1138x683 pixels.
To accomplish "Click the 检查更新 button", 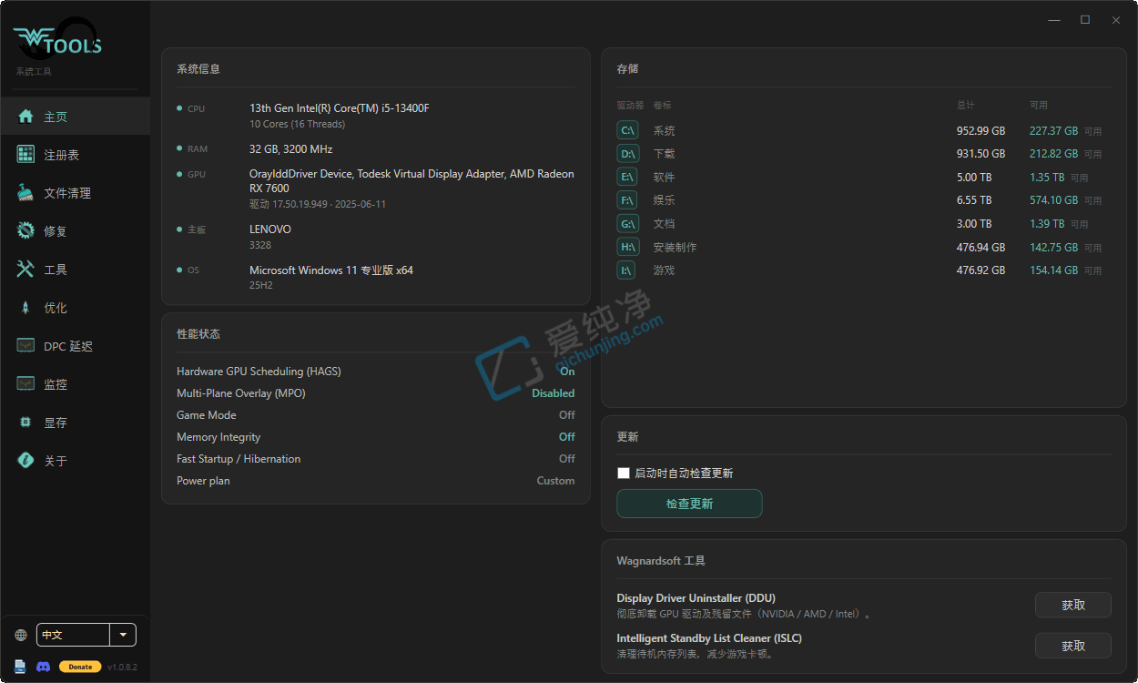I will (689, 504).
